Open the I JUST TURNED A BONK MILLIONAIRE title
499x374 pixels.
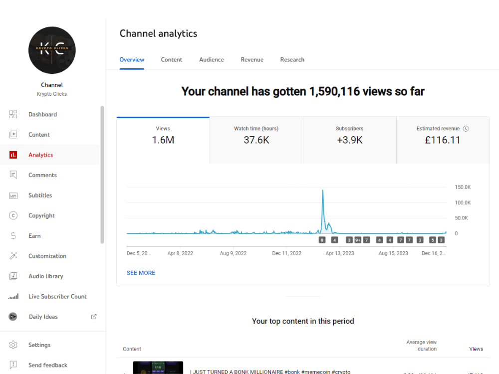click(270, 372)
